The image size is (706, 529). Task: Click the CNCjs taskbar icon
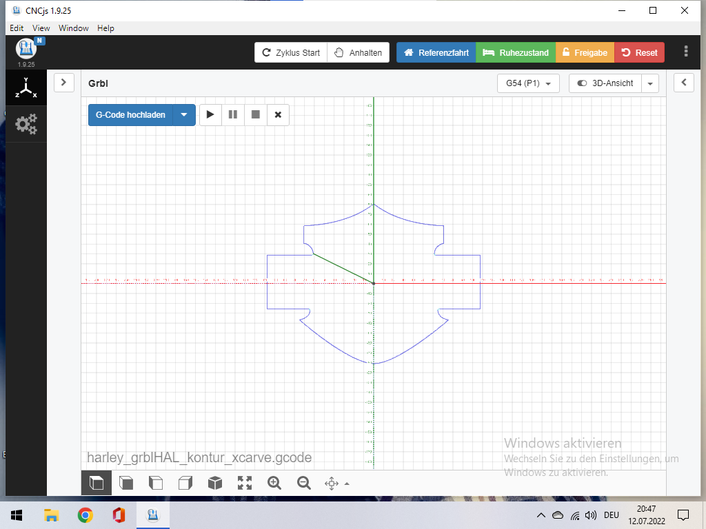pyautogui.click(x=153, y=515)
